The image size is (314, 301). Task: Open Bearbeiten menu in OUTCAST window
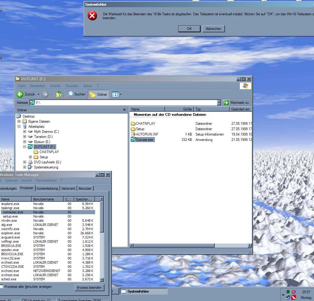(38, 86)
